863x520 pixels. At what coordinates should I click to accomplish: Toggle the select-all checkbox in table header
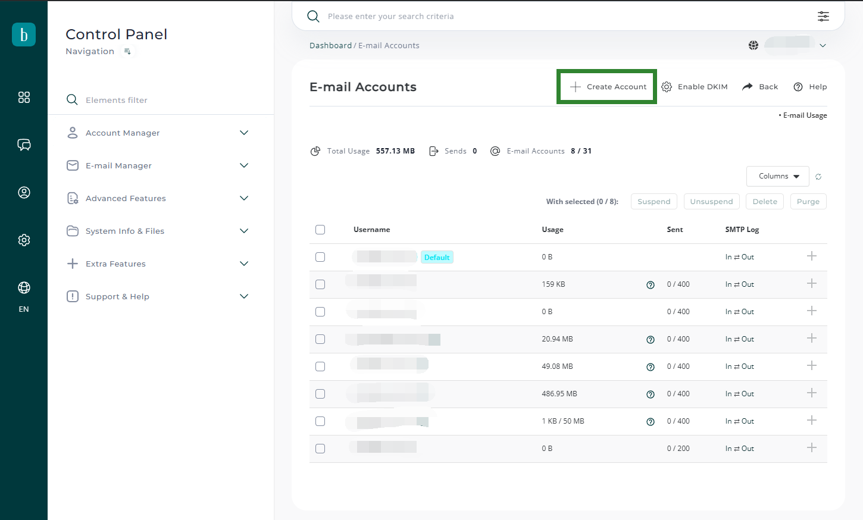coord(320,230)
